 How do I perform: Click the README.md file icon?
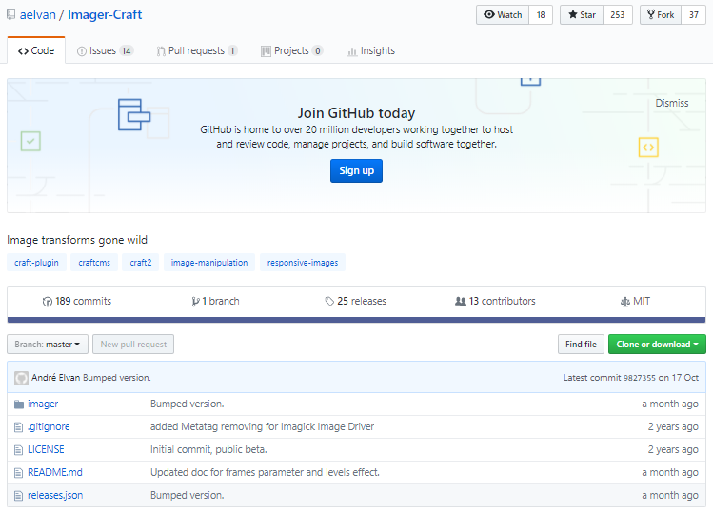(18, 473)
